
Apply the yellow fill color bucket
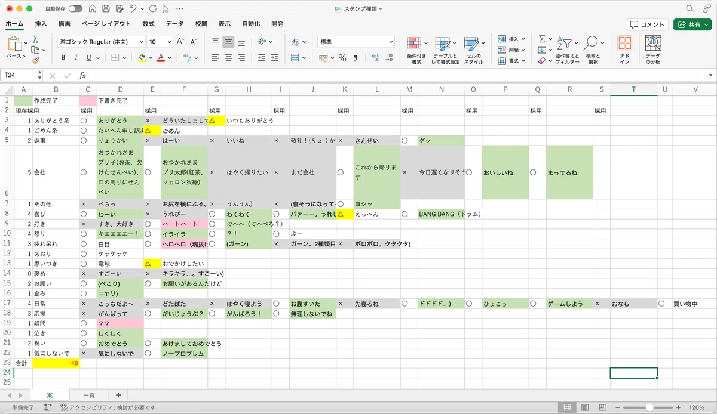point(142,58)
